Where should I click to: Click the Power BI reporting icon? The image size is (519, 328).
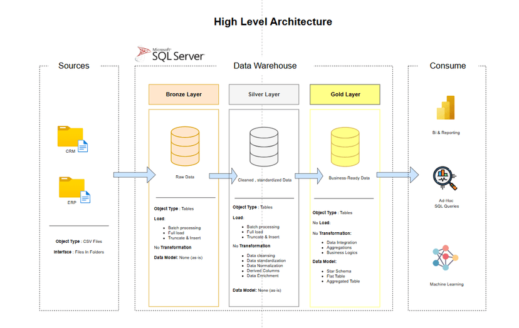point(446,108)
